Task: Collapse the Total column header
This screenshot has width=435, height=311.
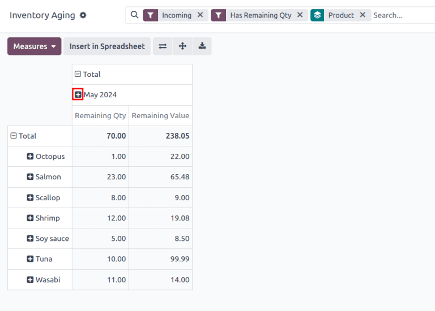Action: pyautogui.click(x=78, y=74)
